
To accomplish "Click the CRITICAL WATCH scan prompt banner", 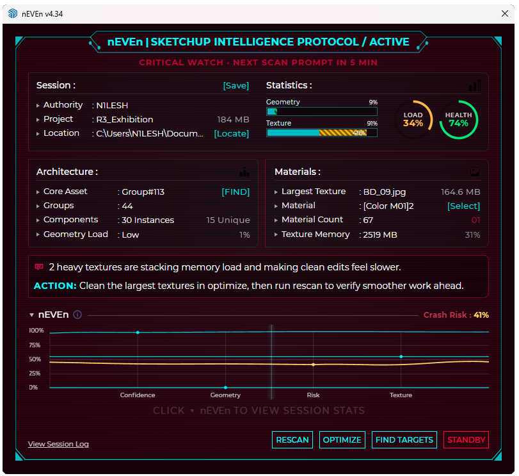I will click(258, 63).
